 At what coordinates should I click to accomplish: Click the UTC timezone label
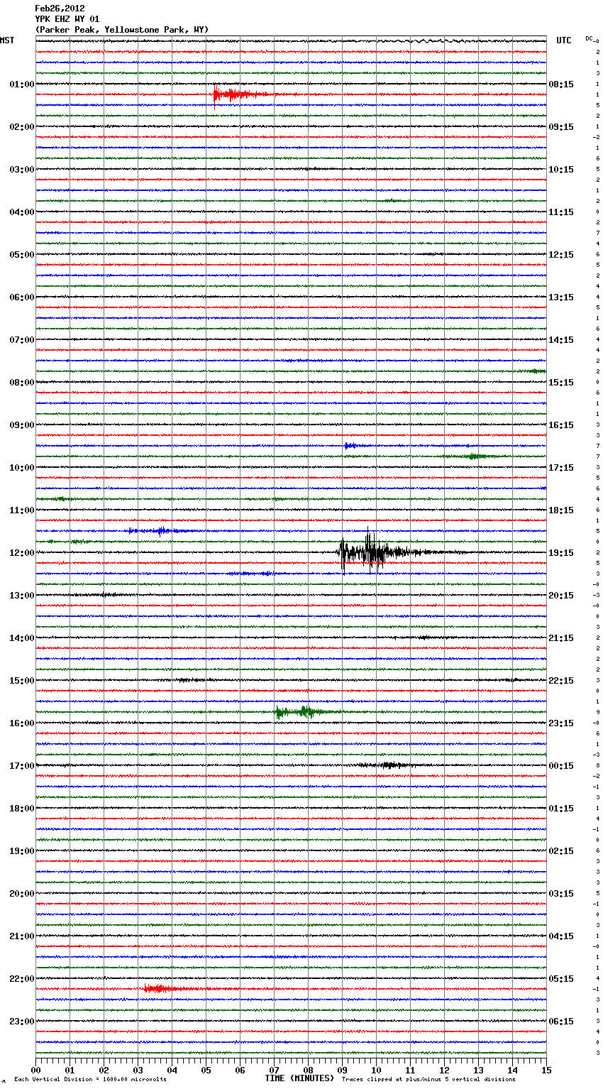[x=564, y=40]
